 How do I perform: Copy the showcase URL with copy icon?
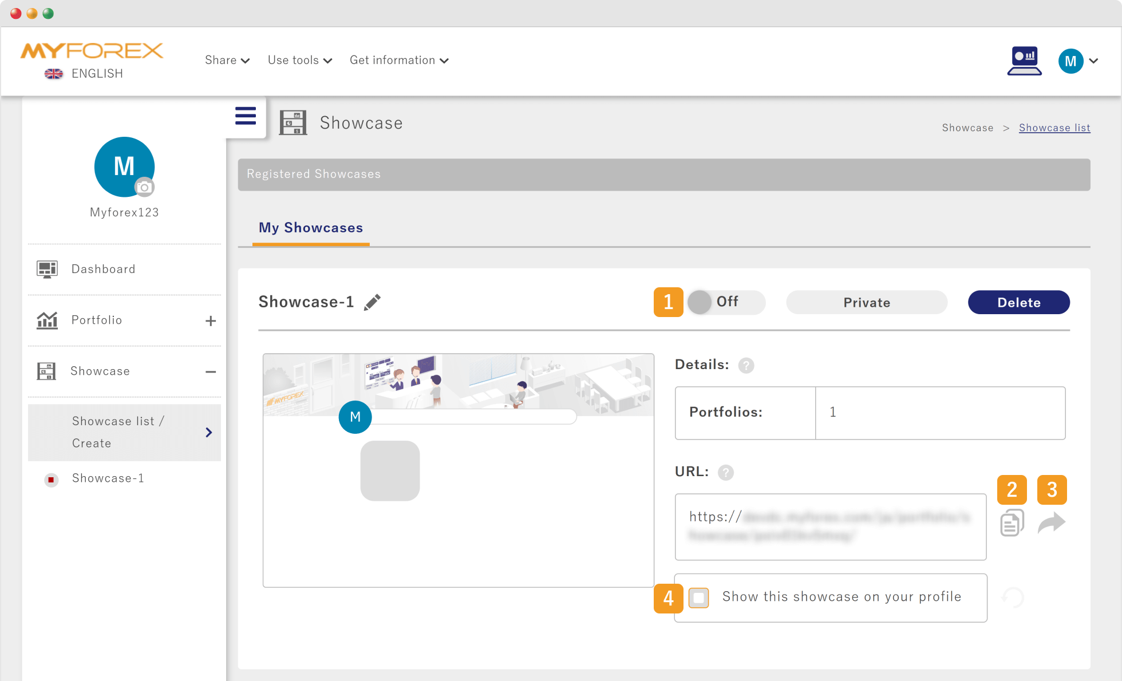(1012, 523)
